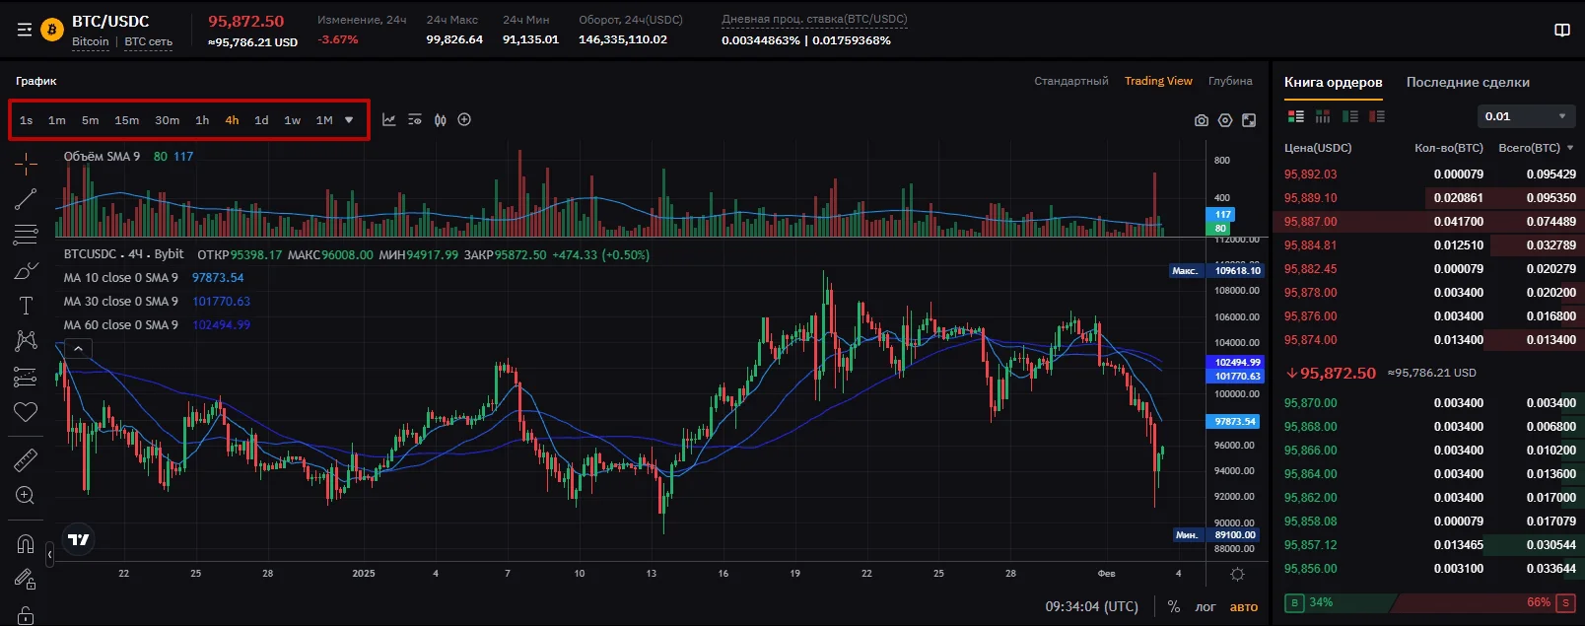Toggle logarithmic scale 'лог'

[x=1206, y=606]
